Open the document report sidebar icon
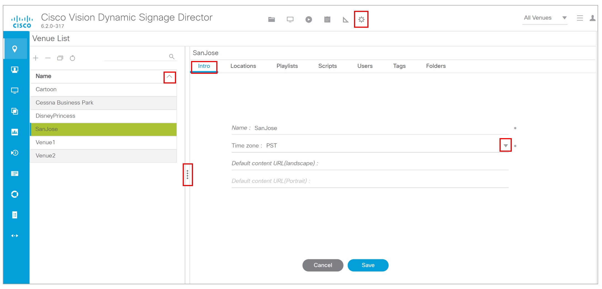Screen dimensions: 602x289 click(x=15, y=215)
